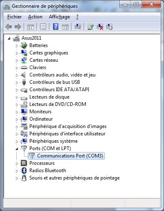Open the Action menu
The image size is (164, 211).
[x=35, y=17]
